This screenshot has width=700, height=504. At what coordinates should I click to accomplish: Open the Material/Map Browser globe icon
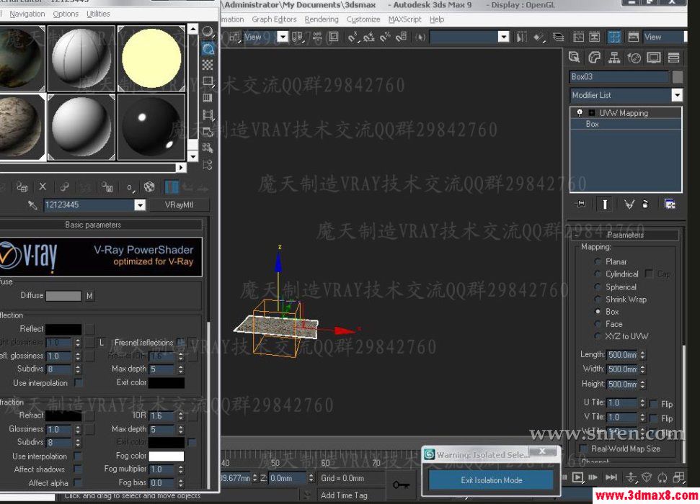(x=149, y=186)
